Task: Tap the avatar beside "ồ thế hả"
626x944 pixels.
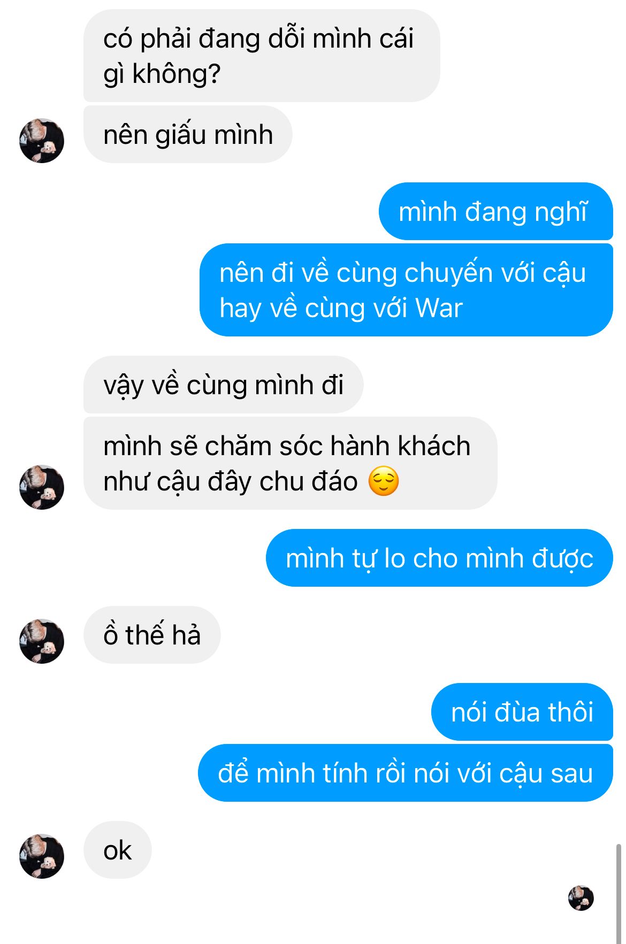Action: (x=42, y=641)
